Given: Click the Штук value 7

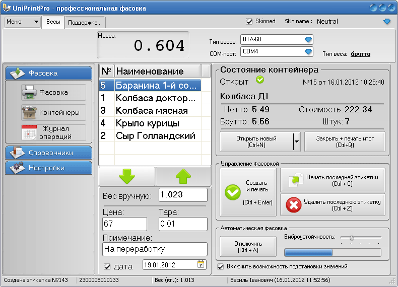Looking at the screenshot, I should [x=347, y=121].
